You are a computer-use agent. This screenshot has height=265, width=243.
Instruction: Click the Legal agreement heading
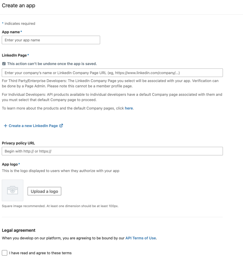19,230
